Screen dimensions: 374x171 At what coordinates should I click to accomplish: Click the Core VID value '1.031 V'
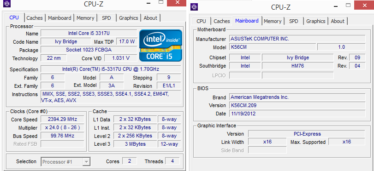121,58
